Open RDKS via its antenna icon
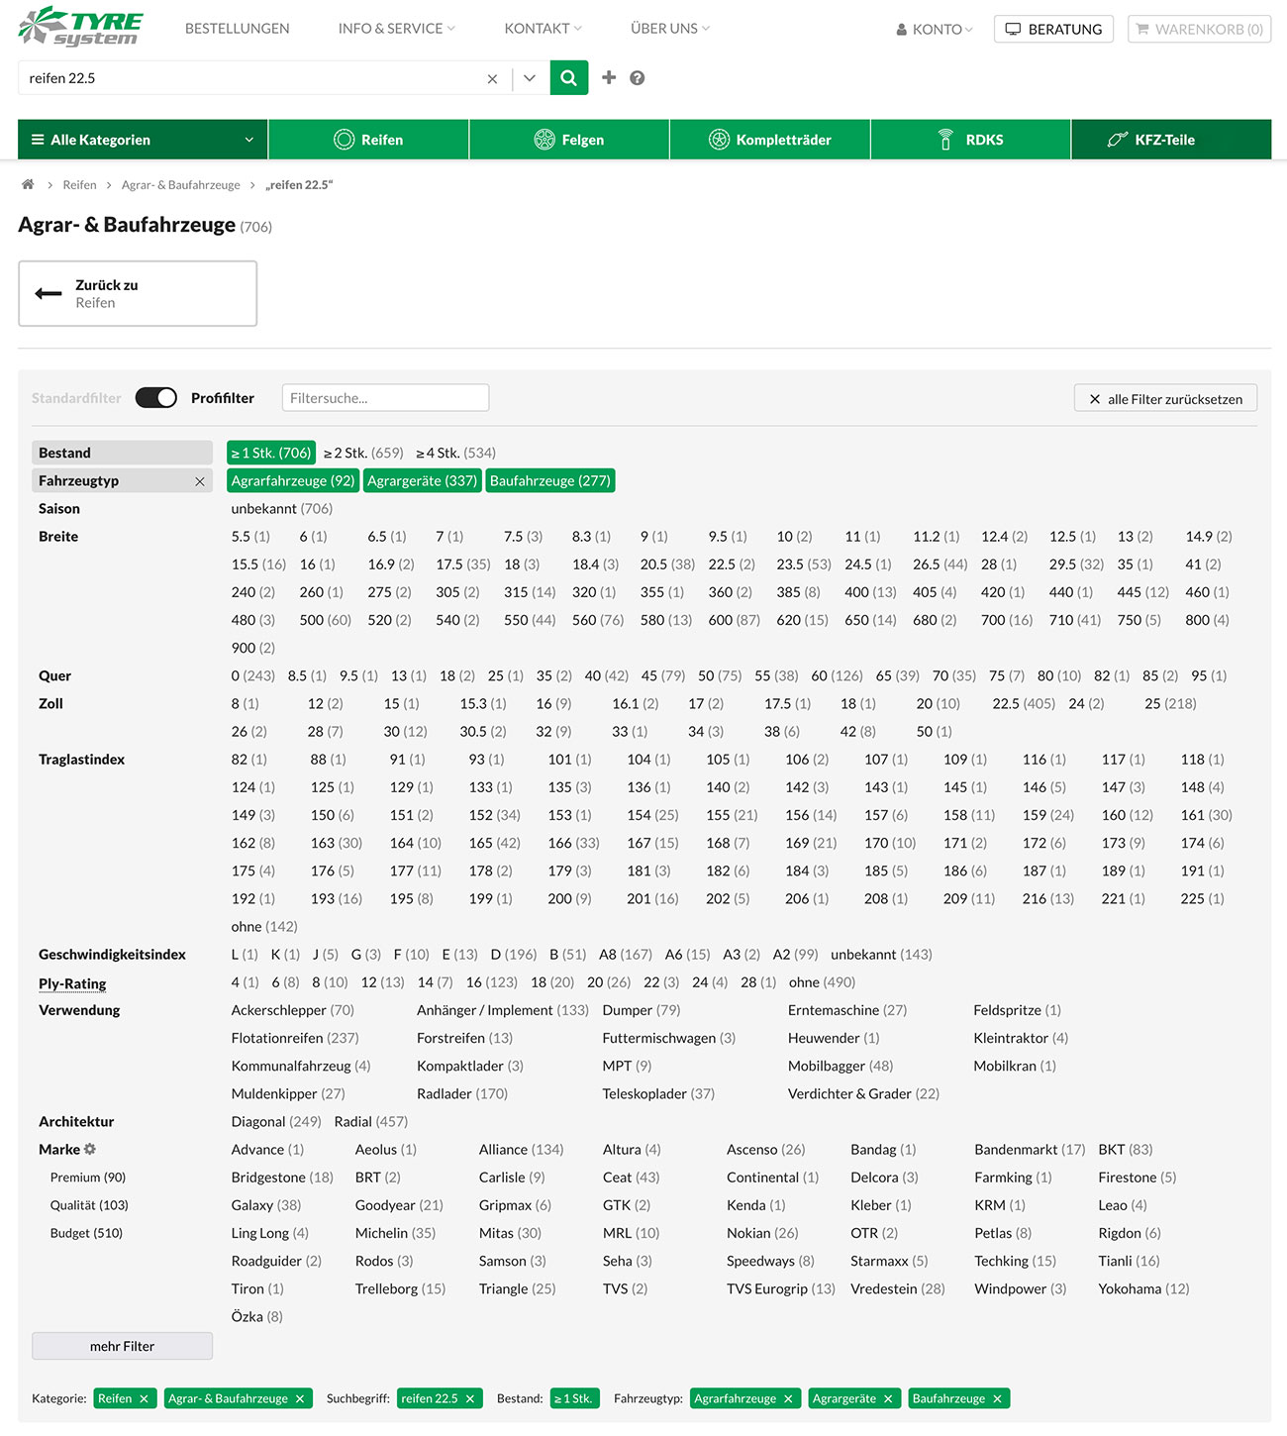1287x1436 pixels. (x=945, y=139)
